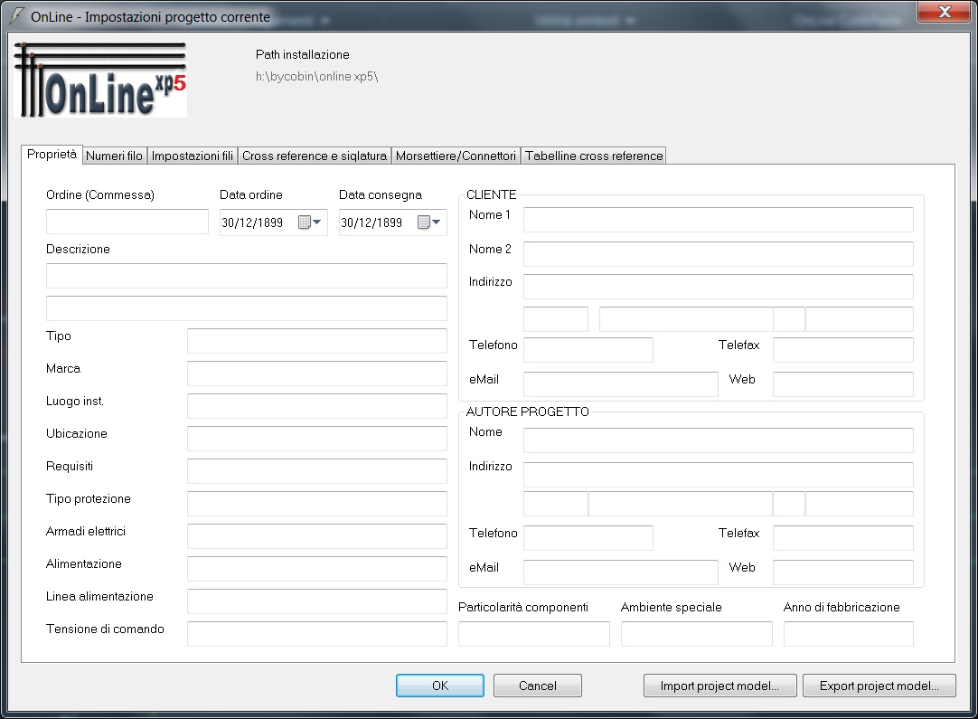Click the Tipo protezione input field
Image resolution: width=978 pixels, height=719 pixels.
pos(317,503)
